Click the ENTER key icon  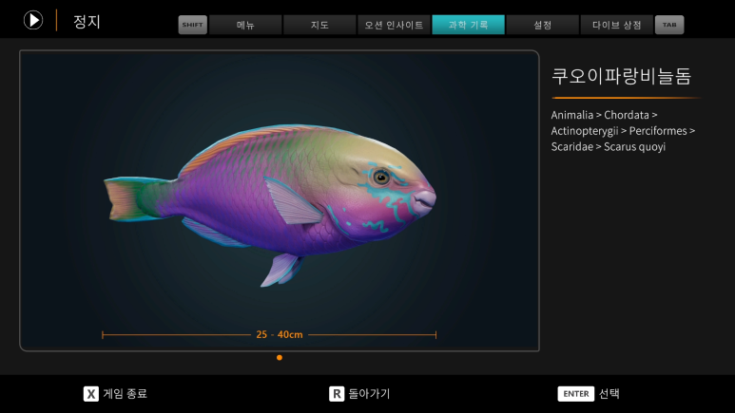(x=576, y=394)
